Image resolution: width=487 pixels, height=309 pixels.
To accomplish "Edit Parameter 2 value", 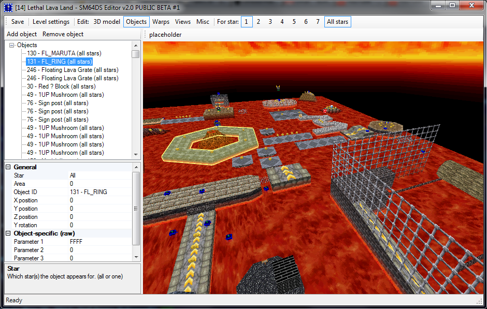I will (100, 250).
